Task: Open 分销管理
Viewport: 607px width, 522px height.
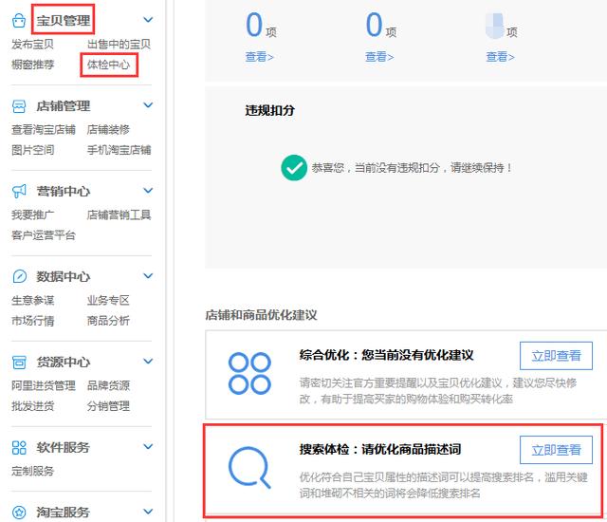Action: tap(108, 406)
